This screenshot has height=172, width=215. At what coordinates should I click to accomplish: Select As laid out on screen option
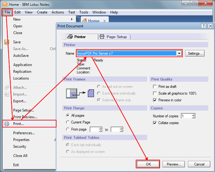point(99,87)
